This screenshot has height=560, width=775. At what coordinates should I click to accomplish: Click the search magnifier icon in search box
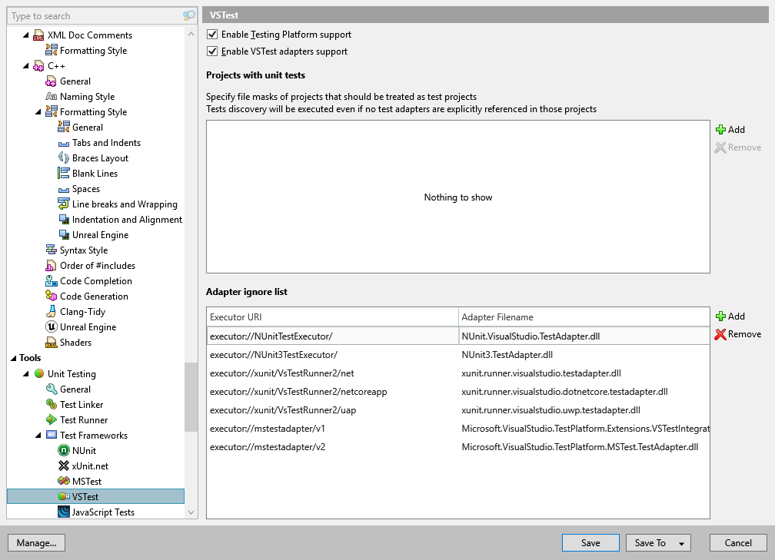pyautogui.click(x=189, y=16)
